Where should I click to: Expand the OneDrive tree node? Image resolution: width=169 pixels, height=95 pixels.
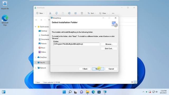click(35, 57)
